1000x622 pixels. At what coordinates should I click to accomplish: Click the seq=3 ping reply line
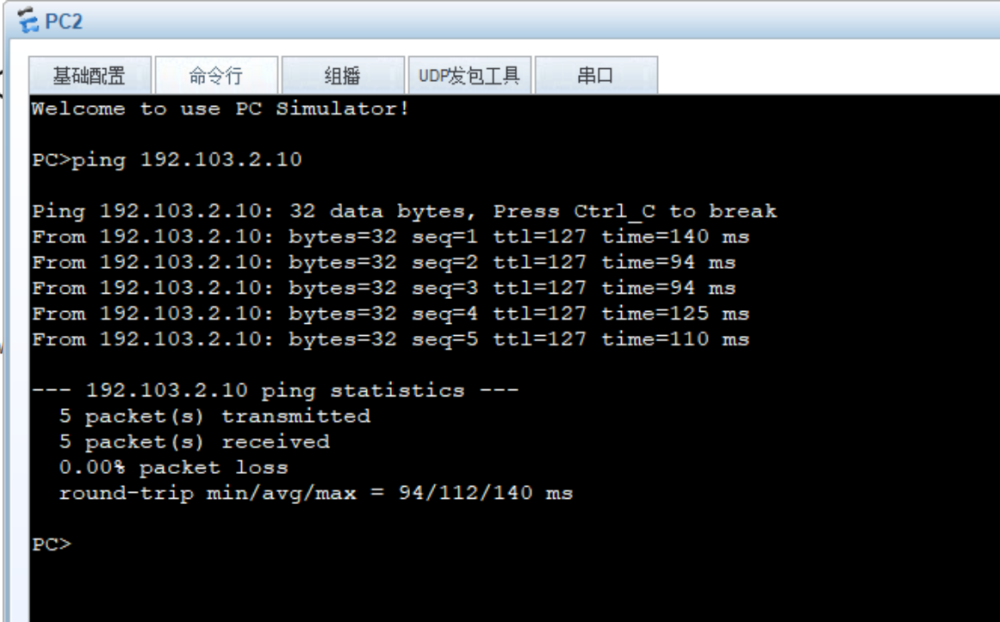coord(384,288)
